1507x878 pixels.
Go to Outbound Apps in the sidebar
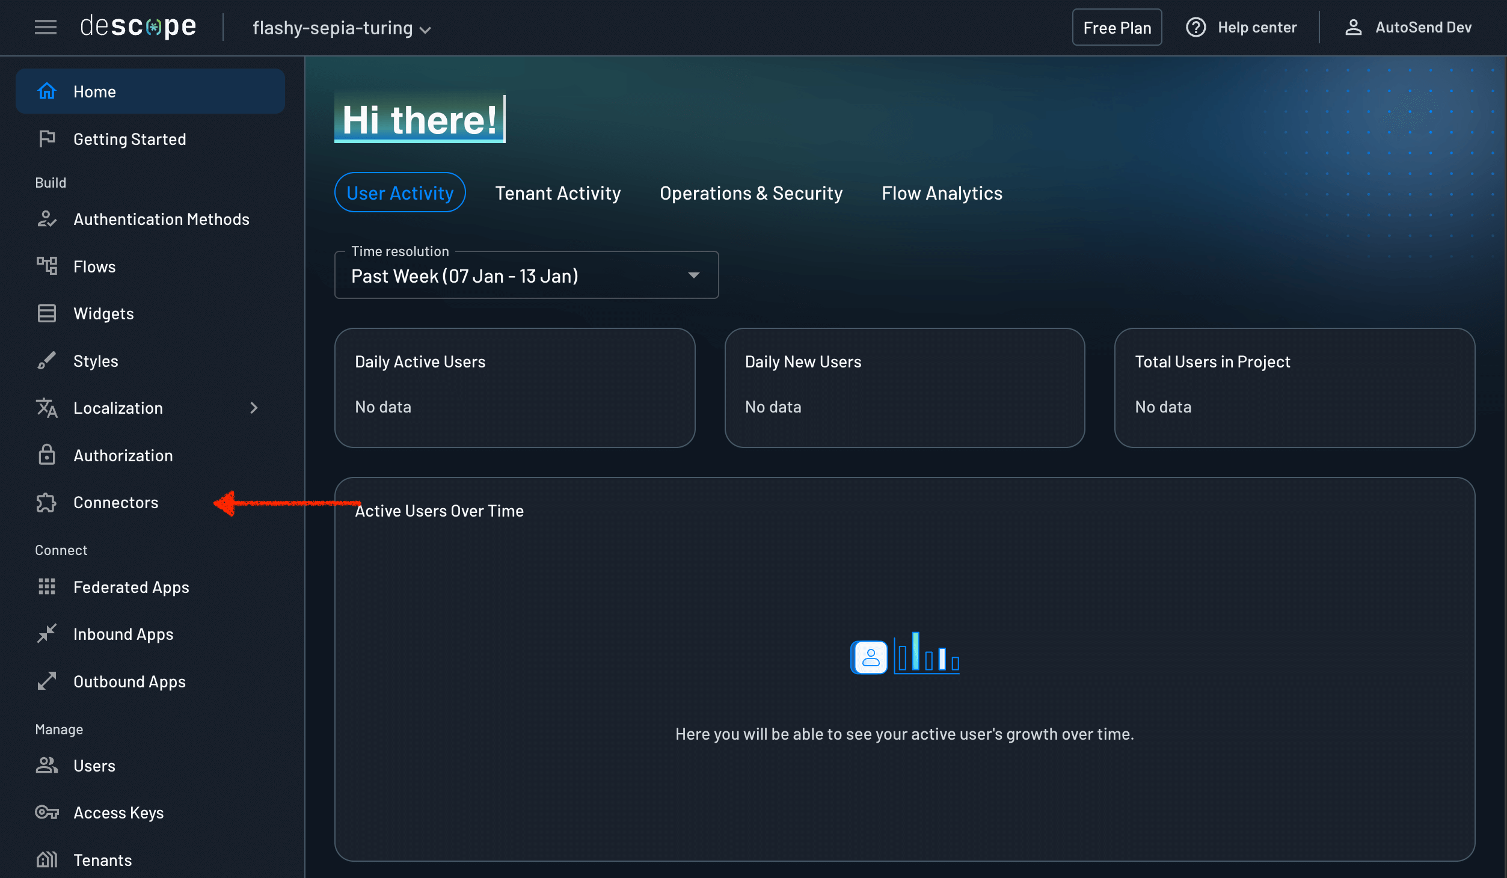(129, 681)
